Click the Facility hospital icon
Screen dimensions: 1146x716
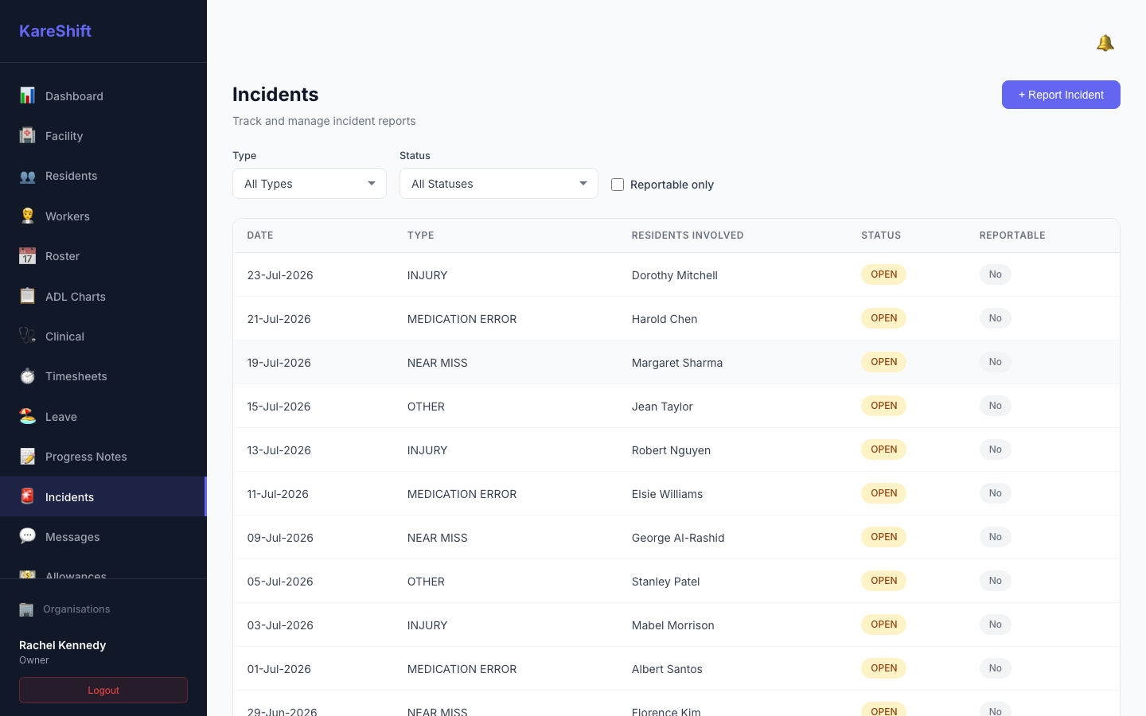[27, 135]
